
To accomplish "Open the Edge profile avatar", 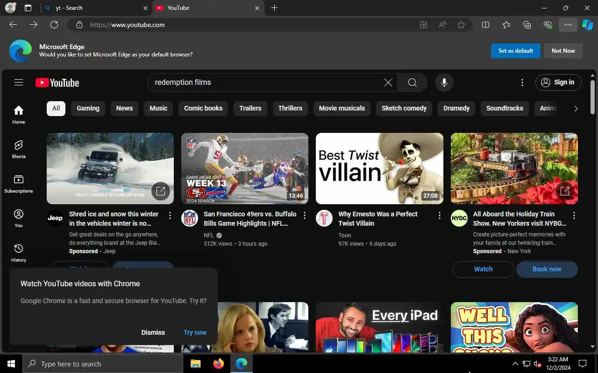I will coord(10,8).
